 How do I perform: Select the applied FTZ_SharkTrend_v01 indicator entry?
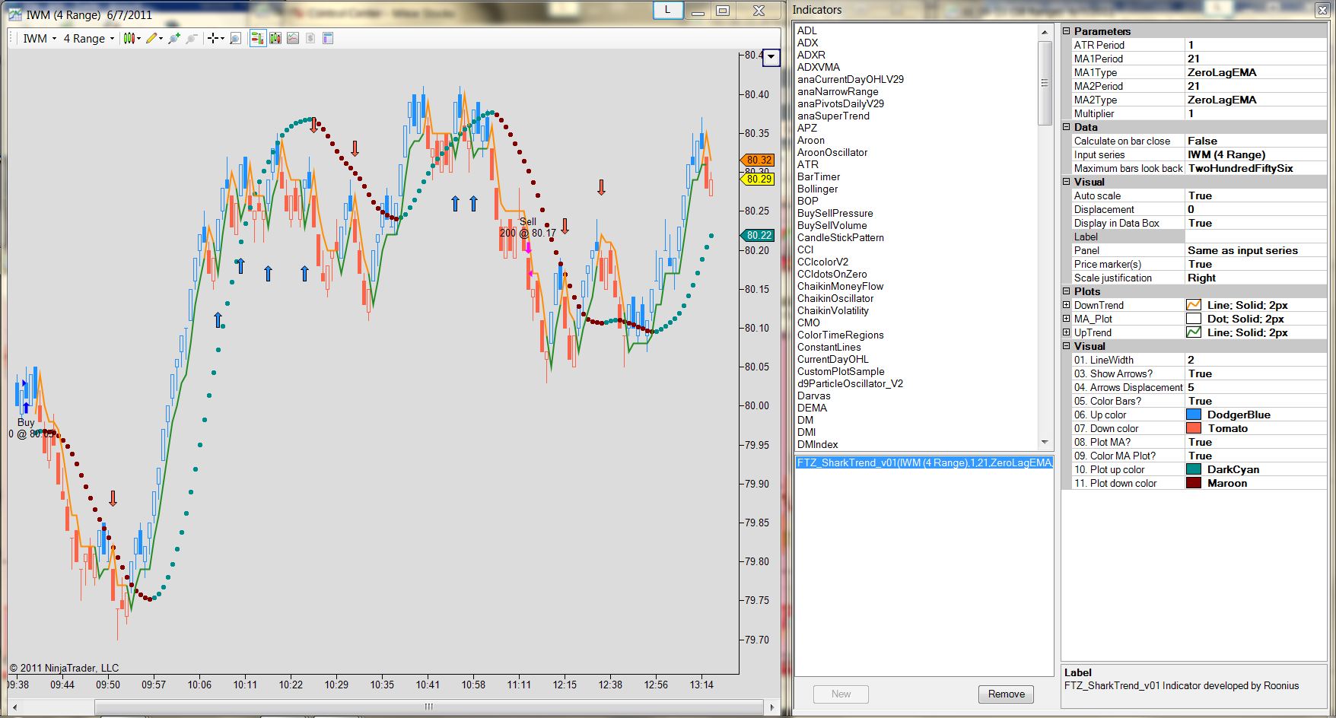coord(924,463)
